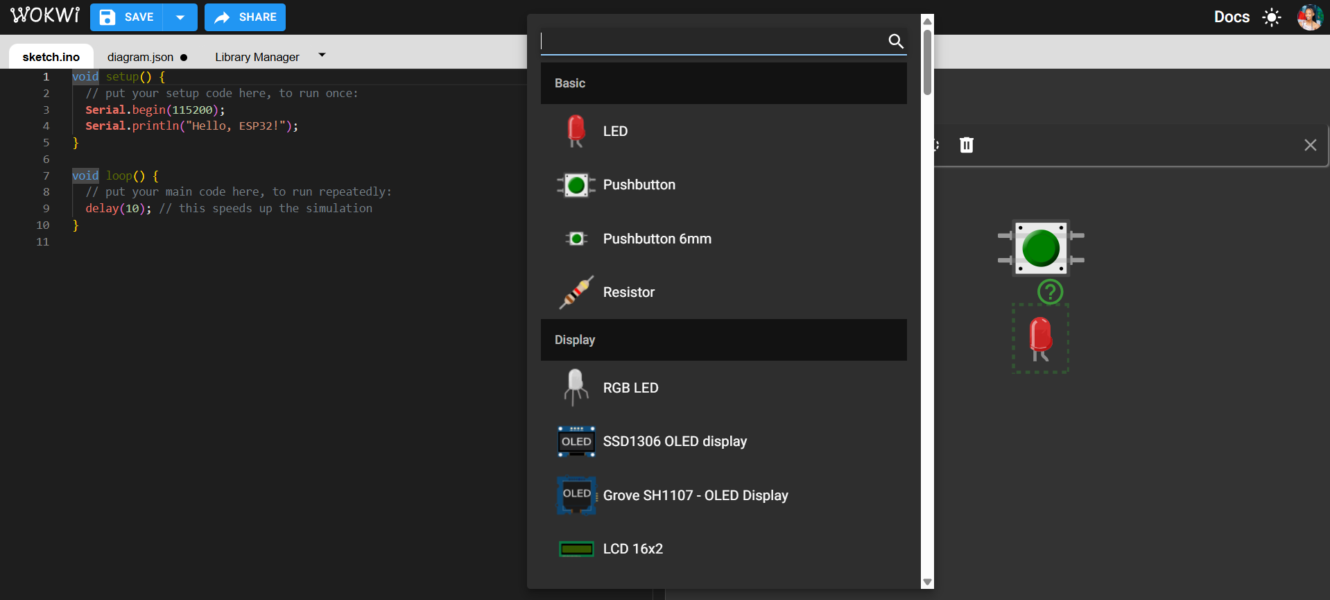Click the 'LED' label in parts list

tap(615, 131)
